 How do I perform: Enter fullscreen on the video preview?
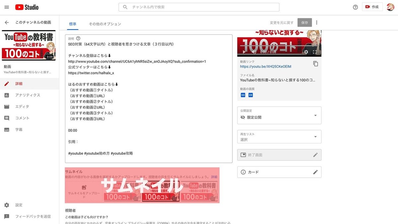point(315,52)
